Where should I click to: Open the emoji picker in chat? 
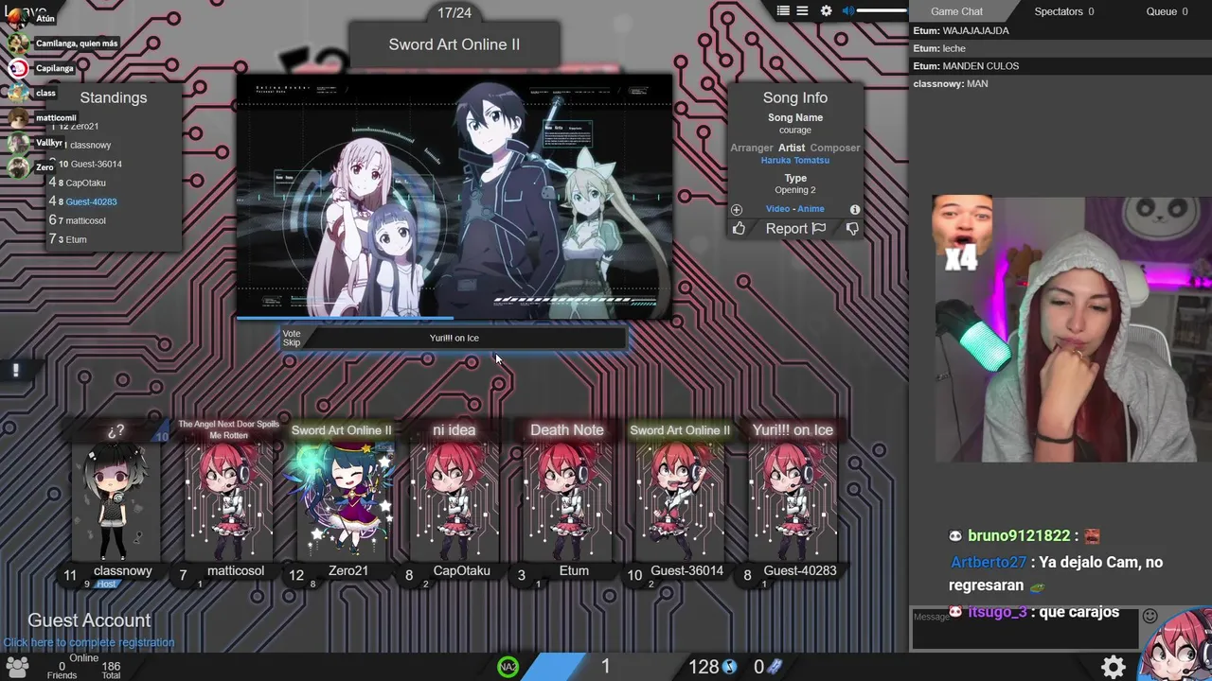pos(1150,616)
